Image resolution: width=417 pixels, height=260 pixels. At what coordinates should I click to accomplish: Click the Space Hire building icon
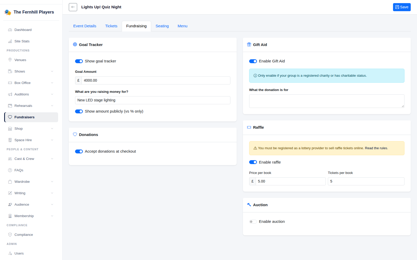10,140
